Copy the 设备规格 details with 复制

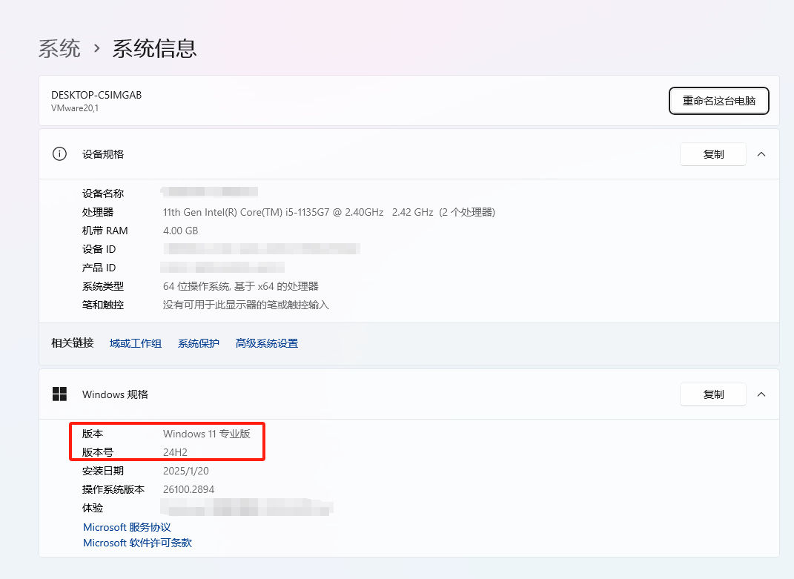pyautogui.click(x=713, y=154)
